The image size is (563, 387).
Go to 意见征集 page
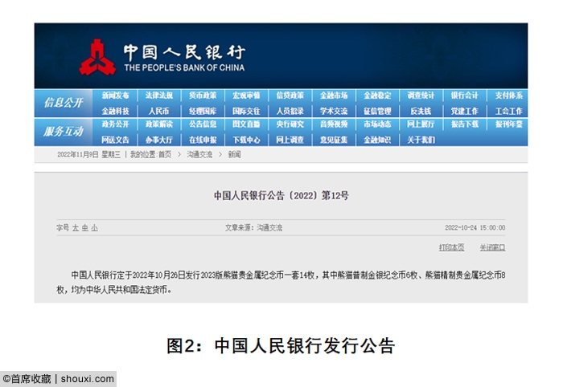[334, 140]
